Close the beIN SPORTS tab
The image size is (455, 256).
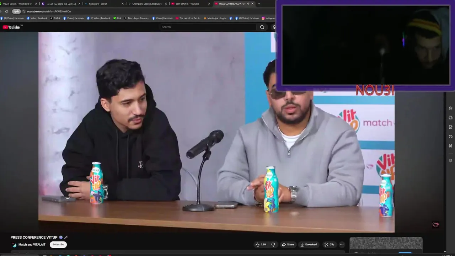click(x=209, y=4)
